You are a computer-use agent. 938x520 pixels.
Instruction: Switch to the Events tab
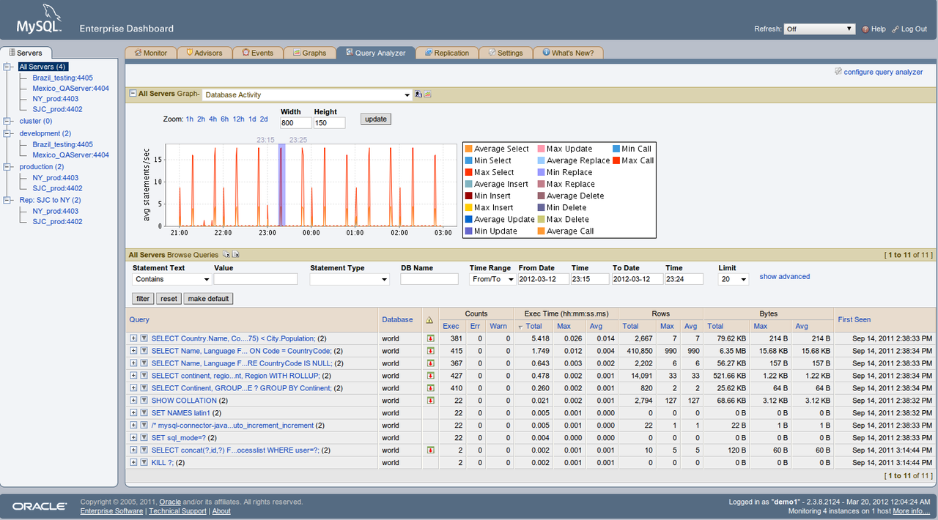coord(257,53)
